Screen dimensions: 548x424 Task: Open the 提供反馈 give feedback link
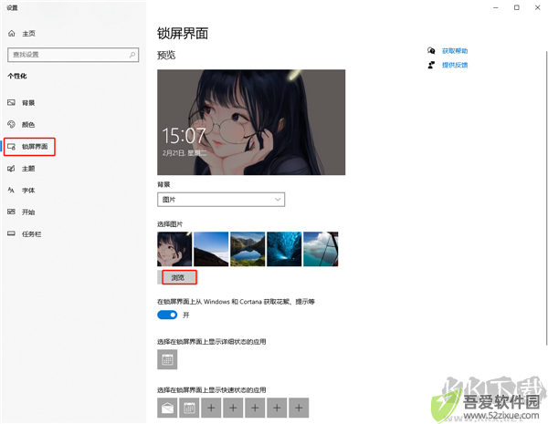point(455,65)
